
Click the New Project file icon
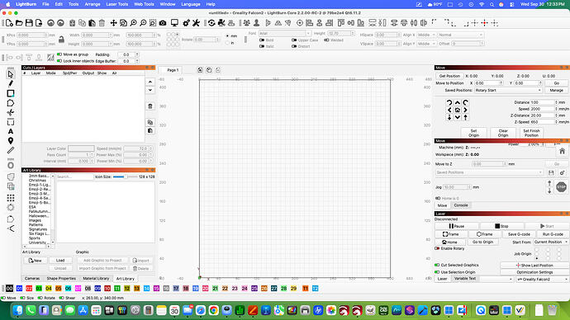pyautogui.click(x=9, y=23)
